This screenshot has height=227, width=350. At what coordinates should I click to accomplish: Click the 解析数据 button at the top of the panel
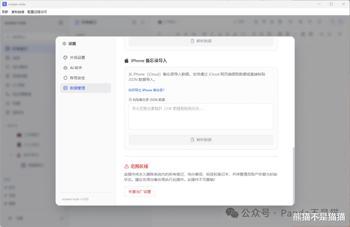pos(201,41)
